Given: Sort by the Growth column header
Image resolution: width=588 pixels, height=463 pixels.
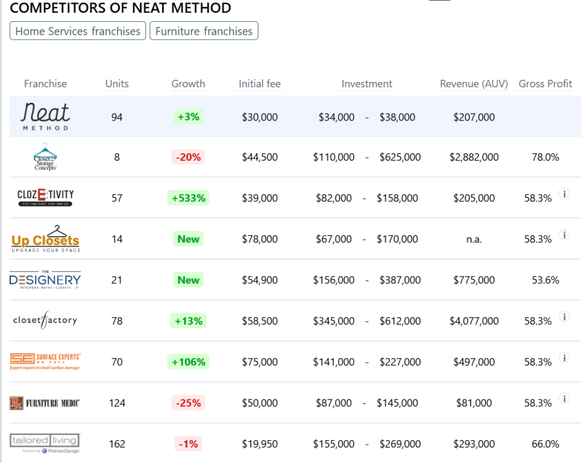Looking at the screenshot, I should [x=188, y=84].
